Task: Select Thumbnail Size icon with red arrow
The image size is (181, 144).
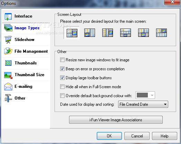Action: pos(8,75)
